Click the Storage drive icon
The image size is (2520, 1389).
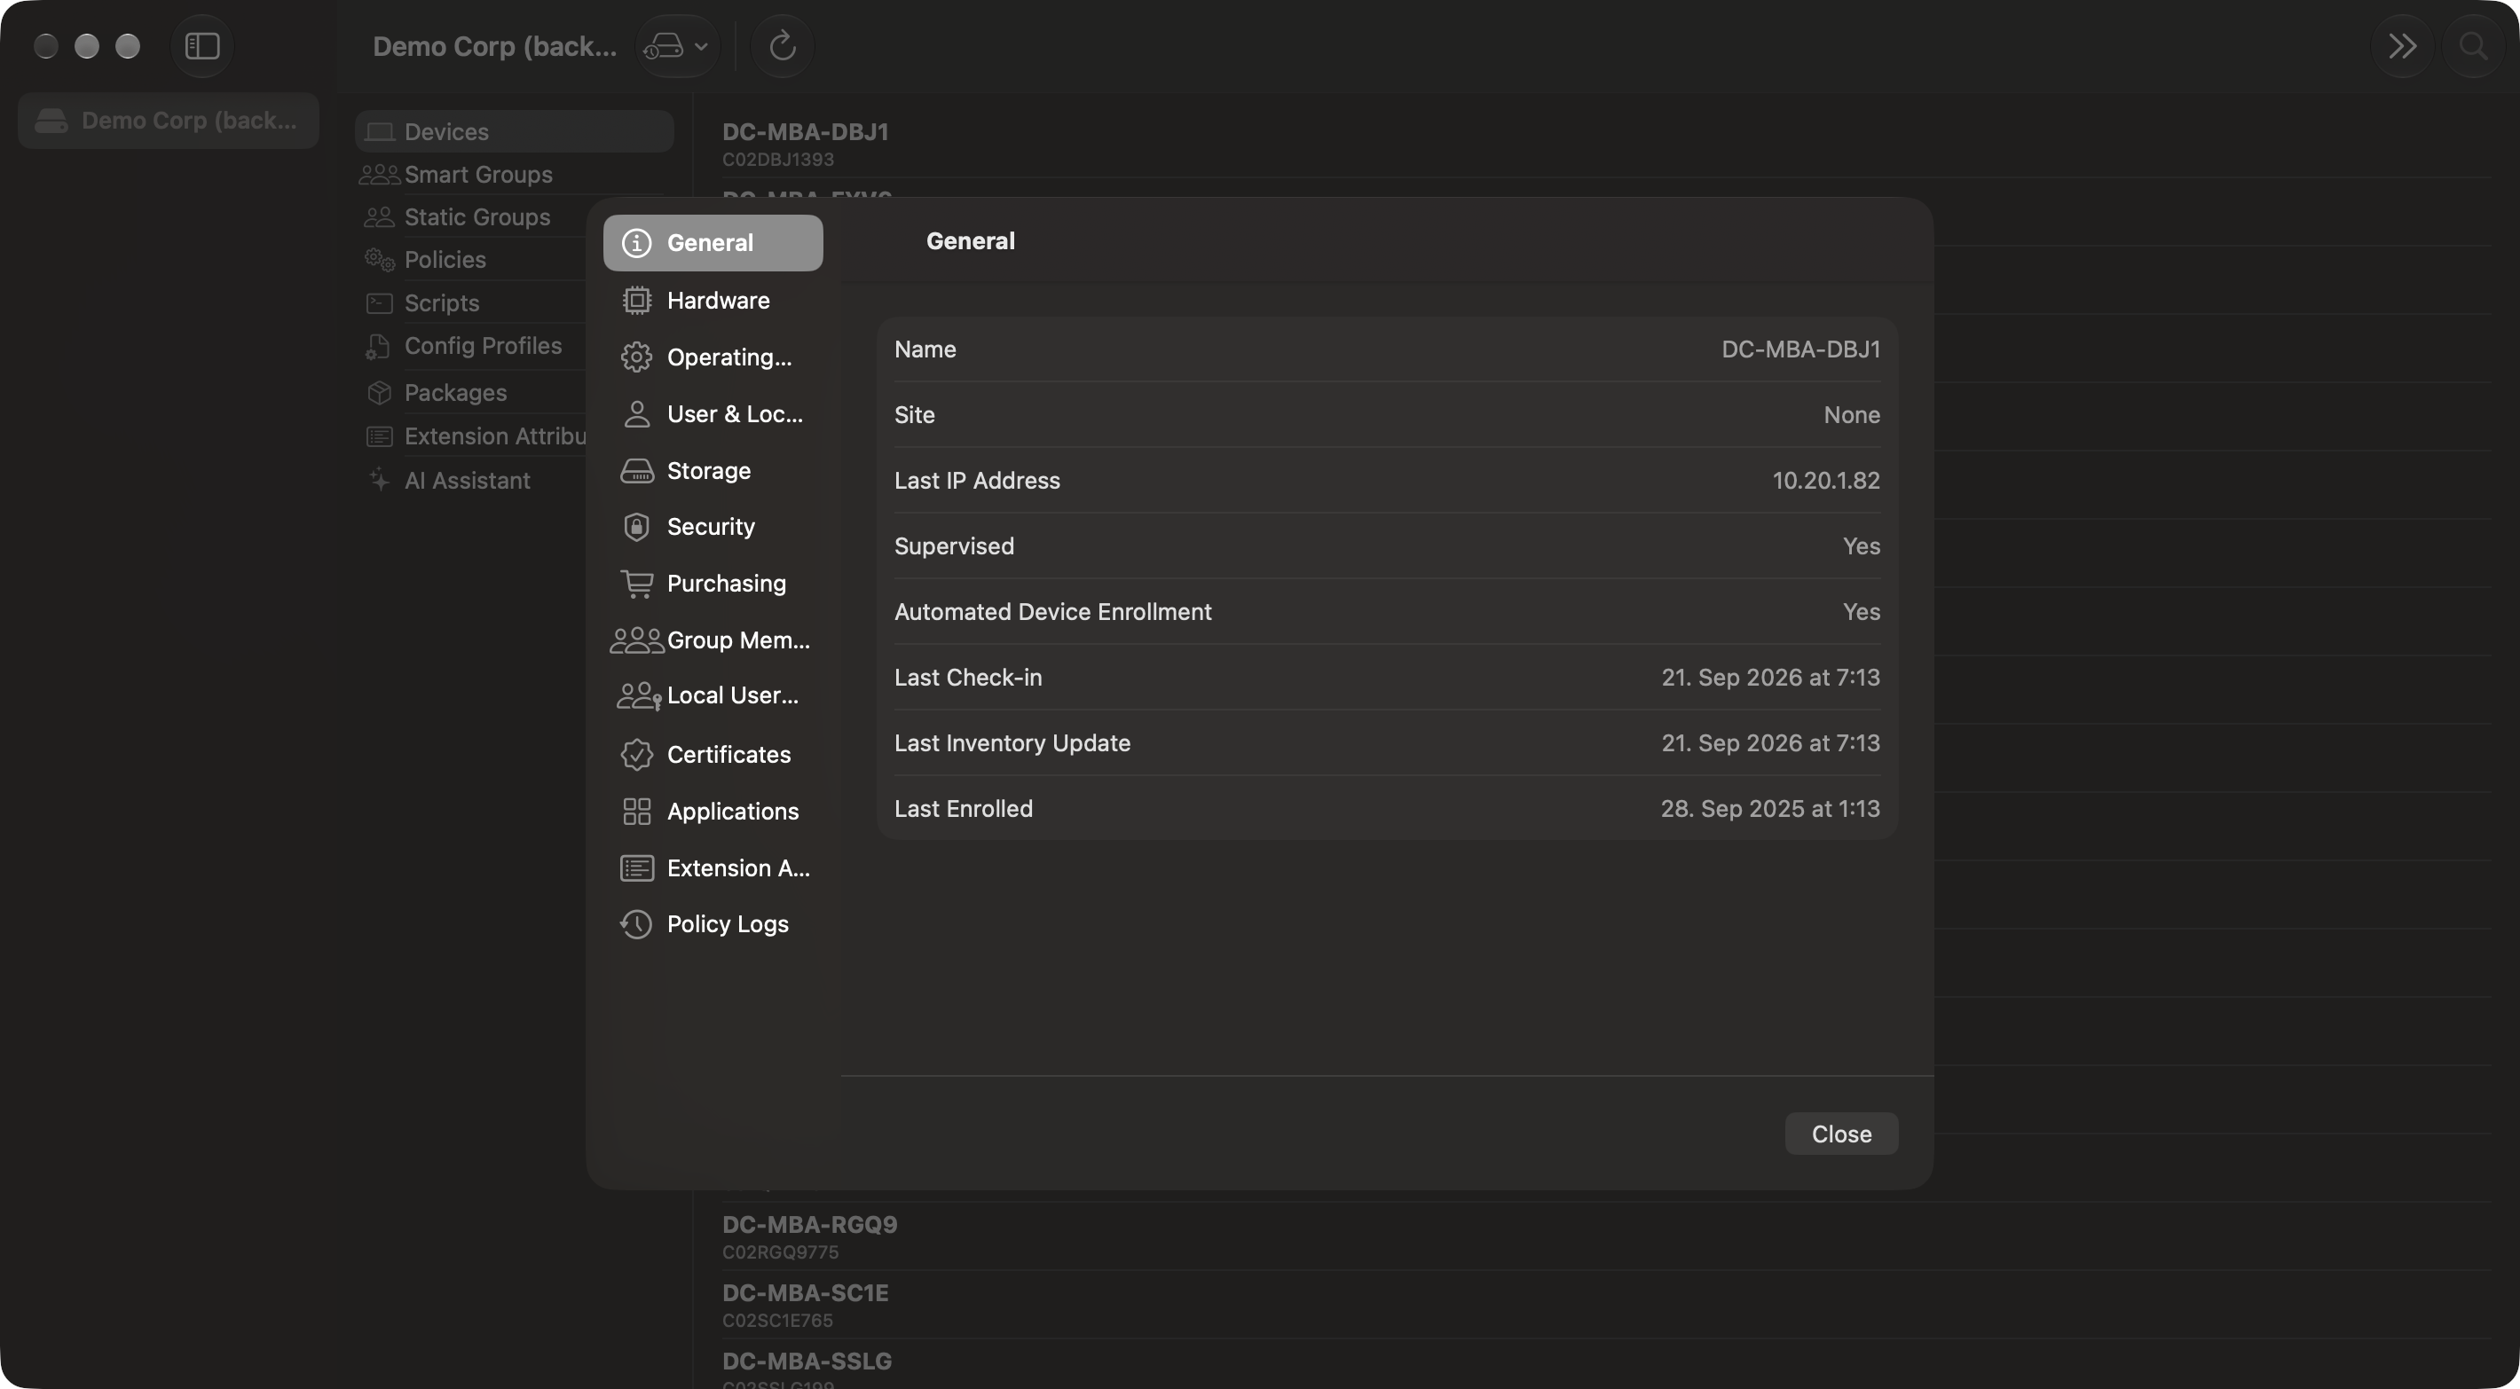pos(637,470)
